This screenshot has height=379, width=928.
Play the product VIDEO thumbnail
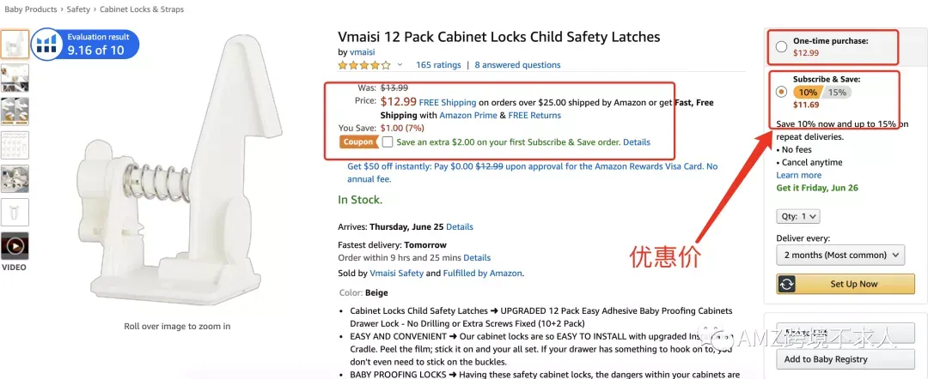(x=15, y=245)
